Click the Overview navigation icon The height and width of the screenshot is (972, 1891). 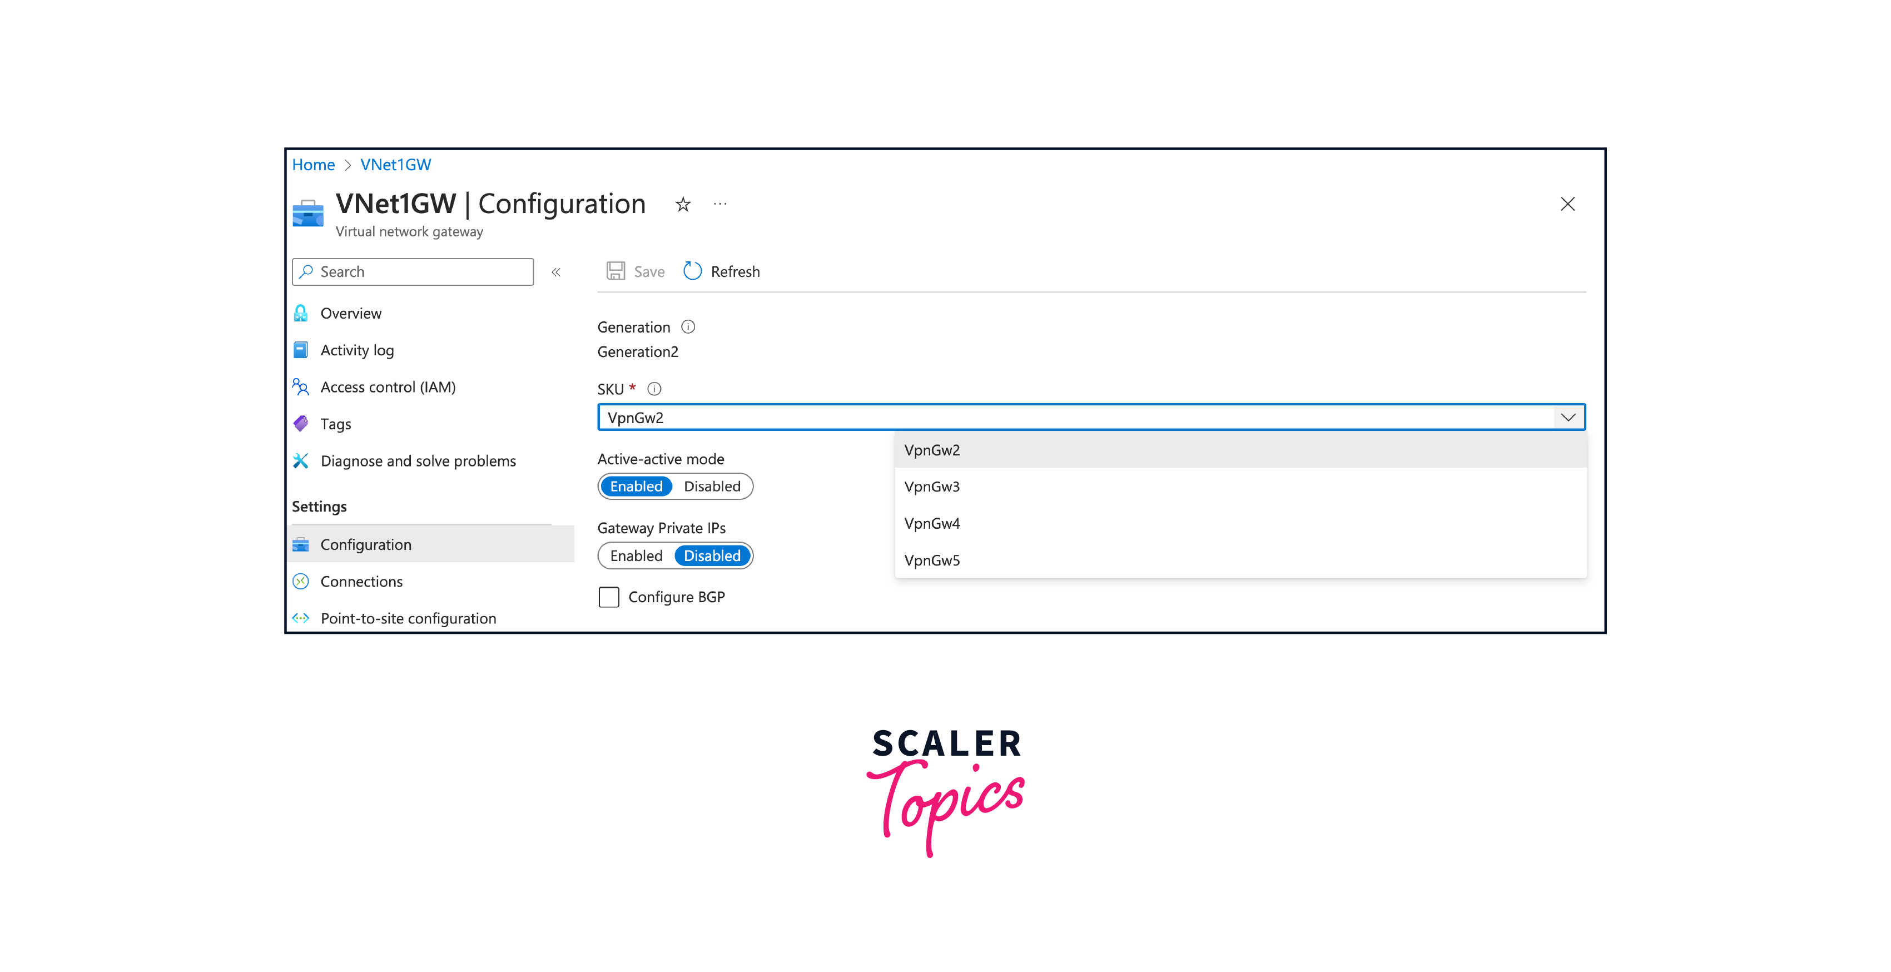pos(302,313)
